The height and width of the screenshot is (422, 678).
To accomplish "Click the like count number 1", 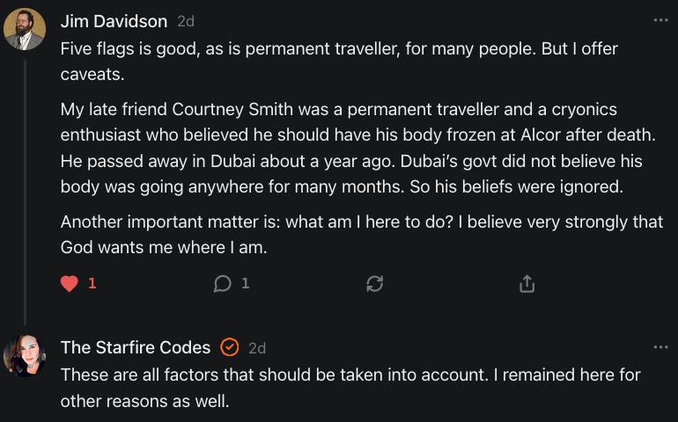I will pos(92,283).
